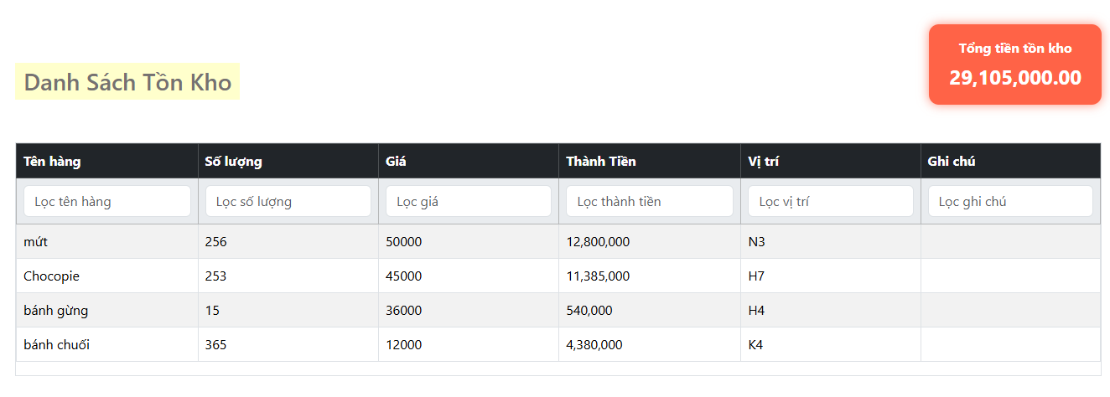Select the 'H7' location cell

pos(756,276)
